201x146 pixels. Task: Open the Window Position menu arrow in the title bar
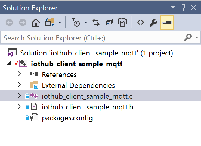tap(173, 7)
